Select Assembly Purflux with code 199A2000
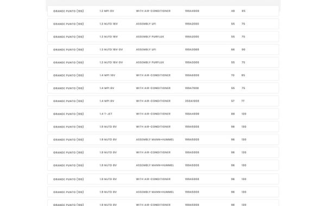Viewport: 326px width, 206px height. coord(150,37)
